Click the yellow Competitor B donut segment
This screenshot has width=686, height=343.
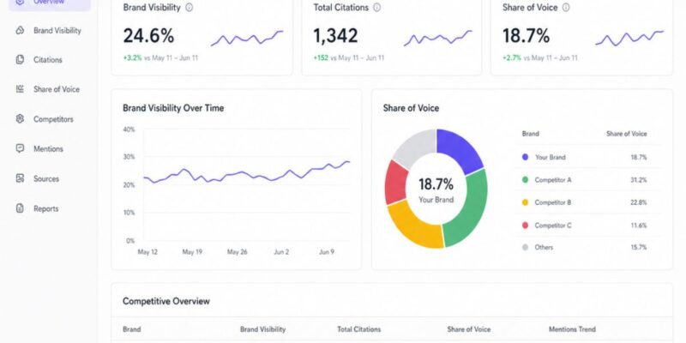[x=412, y=227]
